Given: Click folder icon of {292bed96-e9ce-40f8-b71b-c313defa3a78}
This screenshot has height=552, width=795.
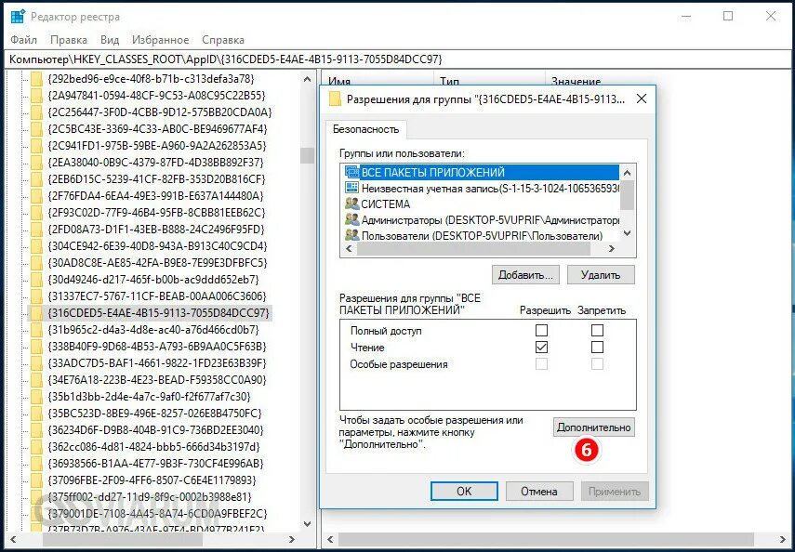Looking at the screenshot, I should pos(35,79).
